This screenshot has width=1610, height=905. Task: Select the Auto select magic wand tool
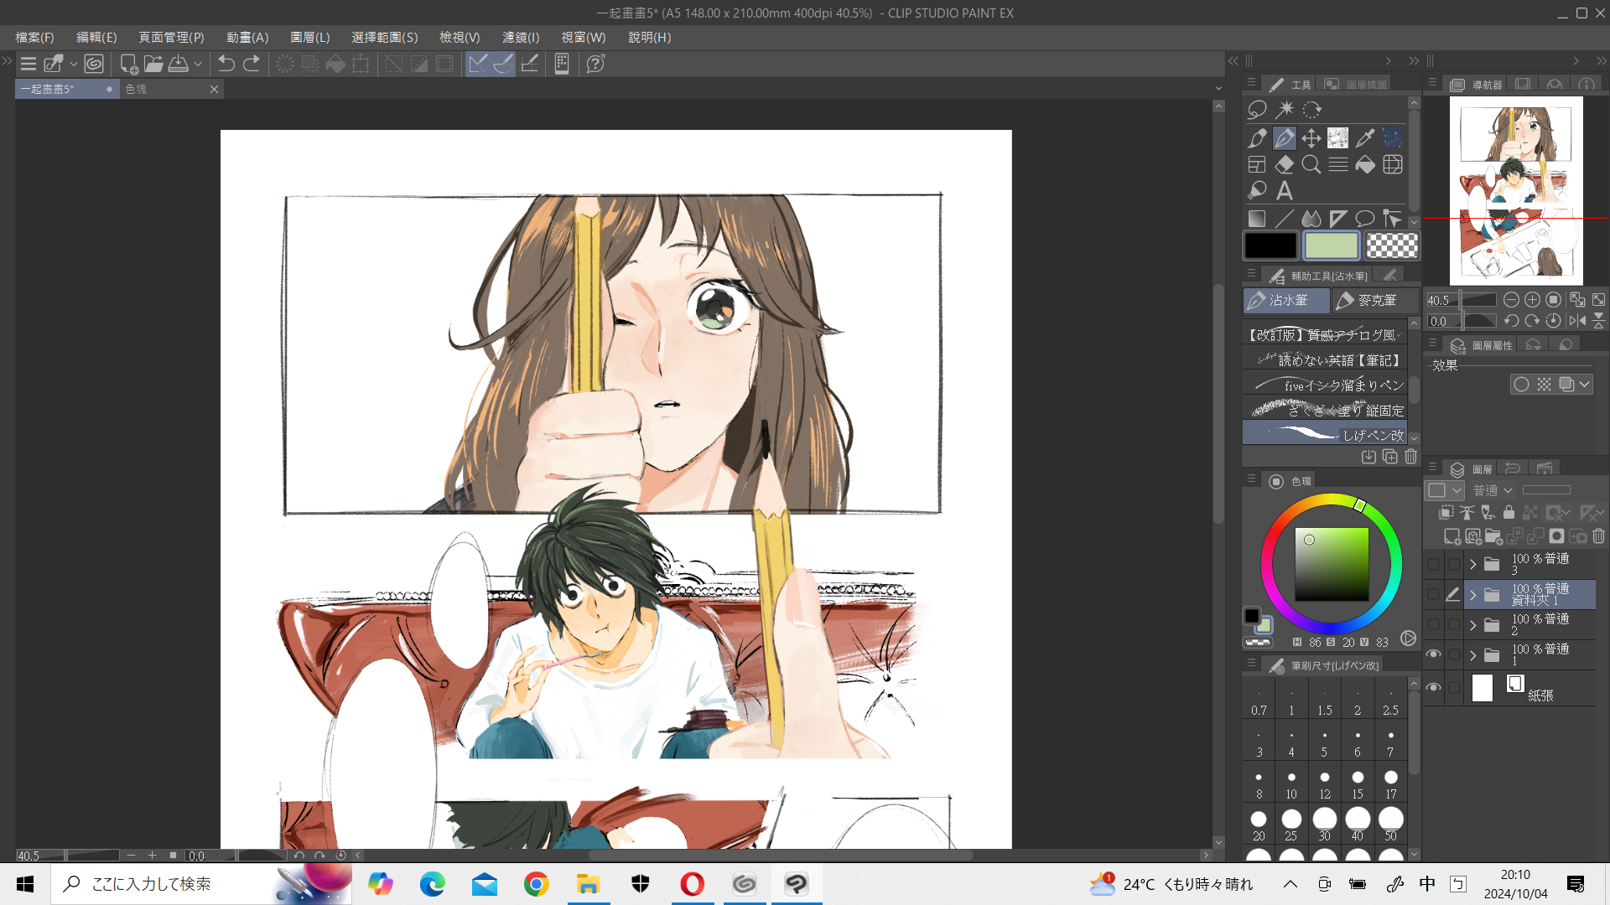[x=1285, y=110]
